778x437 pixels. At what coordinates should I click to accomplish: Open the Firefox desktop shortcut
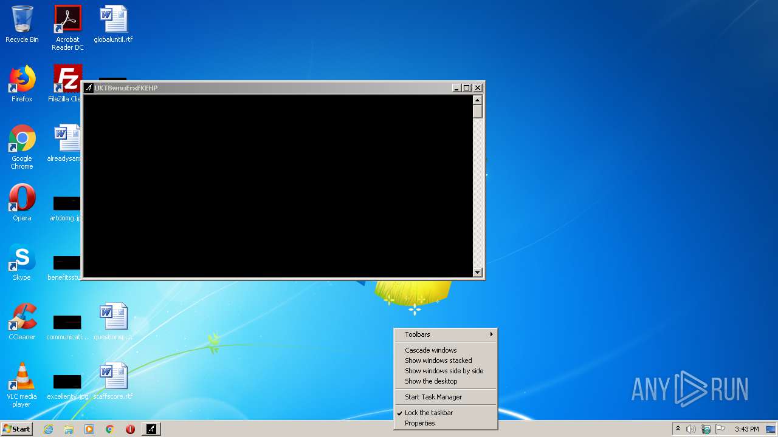point(22,84)
